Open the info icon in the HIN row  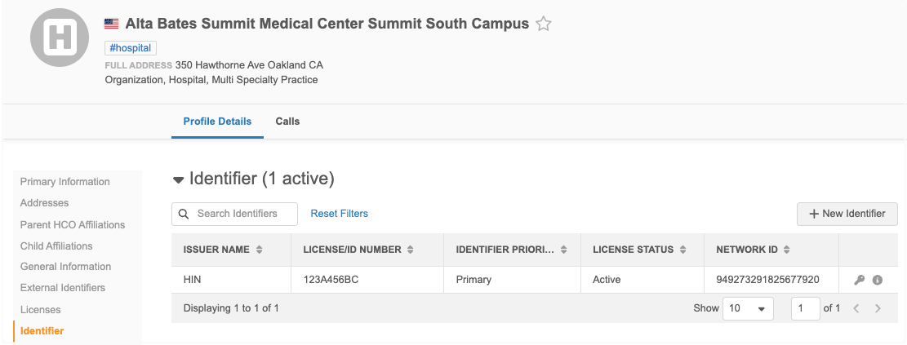pos(878,280)
